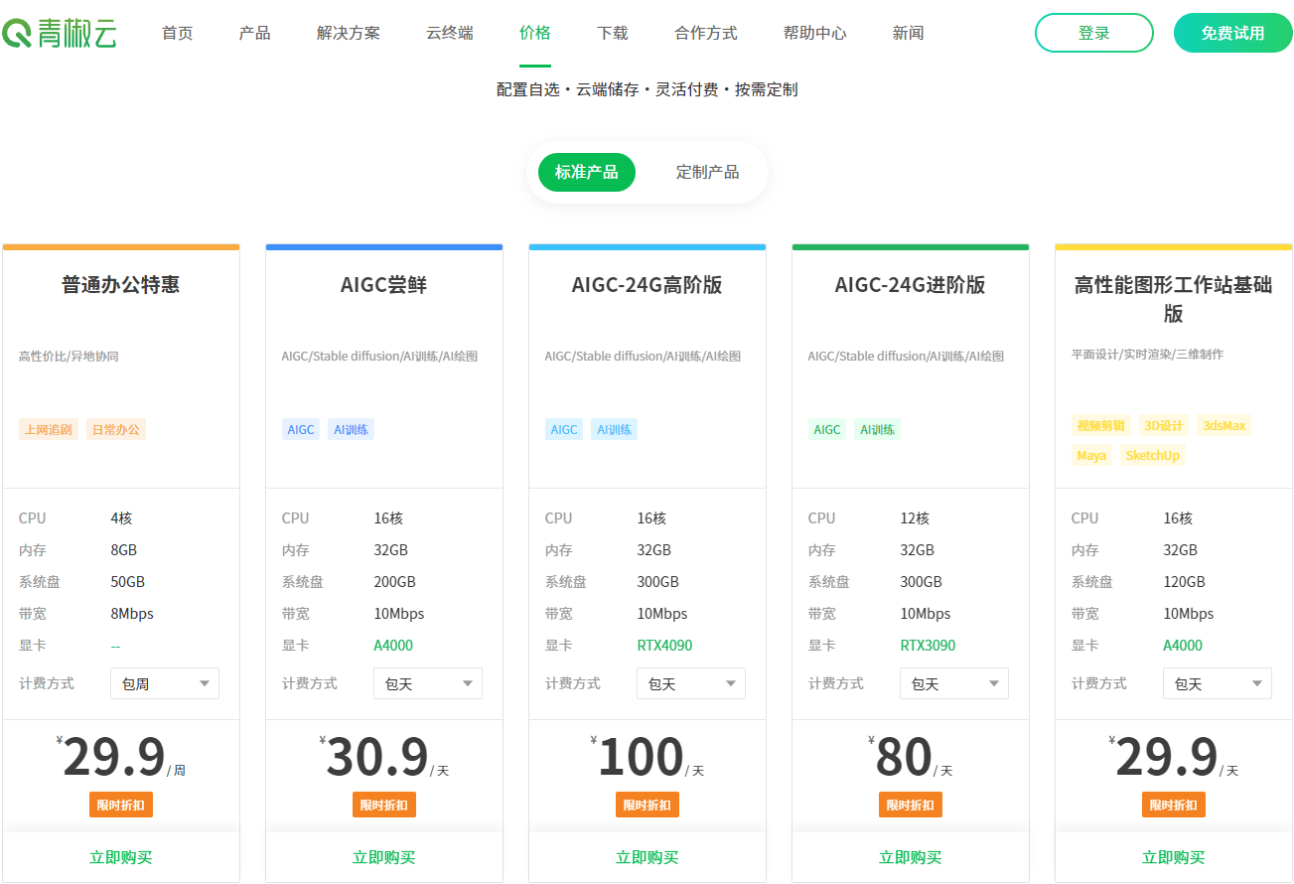The width and height of the screenshot is (1294, 884).
Task: Click the 上网追剧 tag
Action: pyautogui.click(x=49, y=429)
